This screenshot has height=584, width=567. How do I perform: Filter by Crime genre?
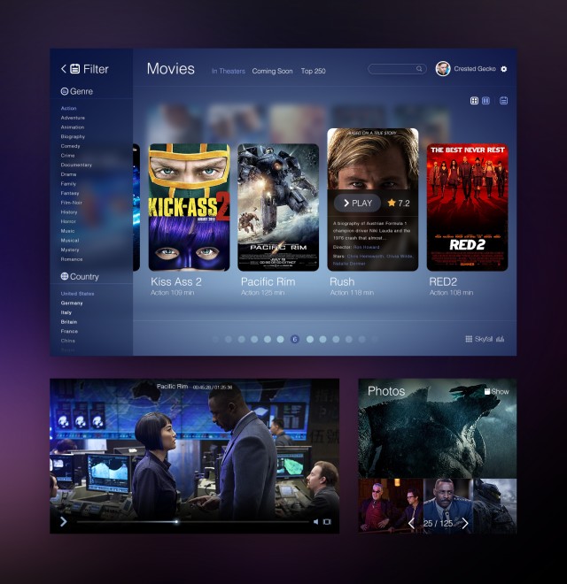point(67,156)
